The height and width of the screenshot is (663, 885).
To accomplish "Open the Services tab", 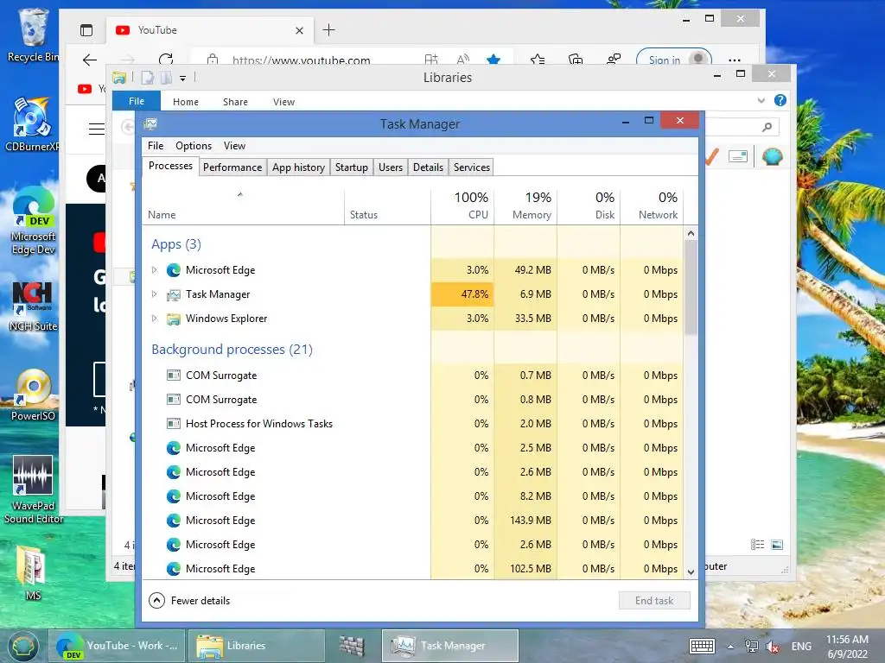I will point(471,167).
